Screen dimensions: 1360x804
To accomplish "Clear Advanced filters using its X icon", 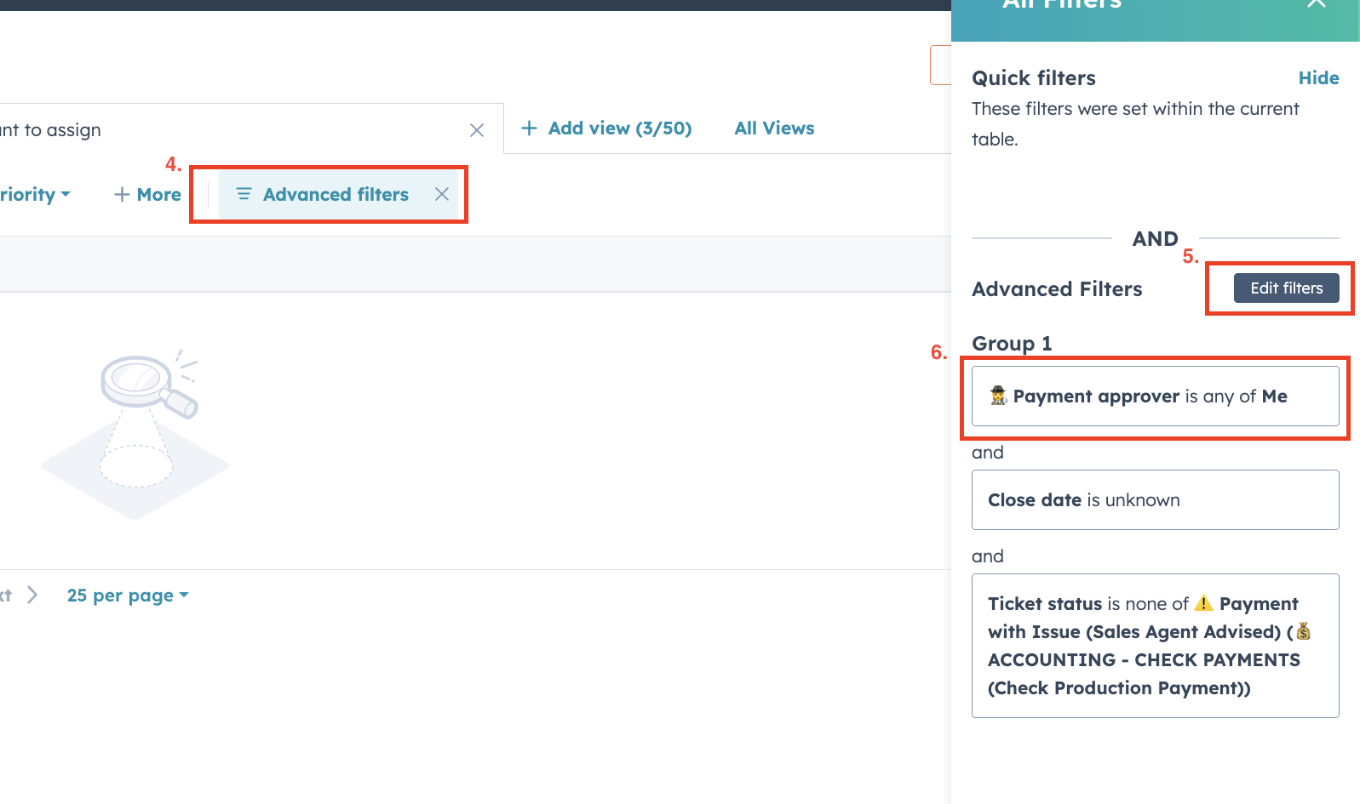I will pyautogui.click(x=442, y=194).
